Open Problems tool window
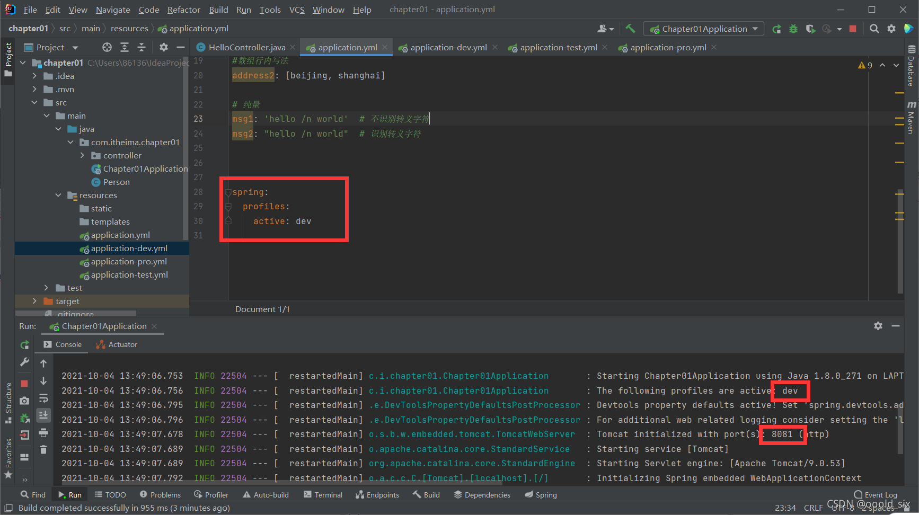The height and width of the screenshot is (515, 919). [x=160, y=495]
